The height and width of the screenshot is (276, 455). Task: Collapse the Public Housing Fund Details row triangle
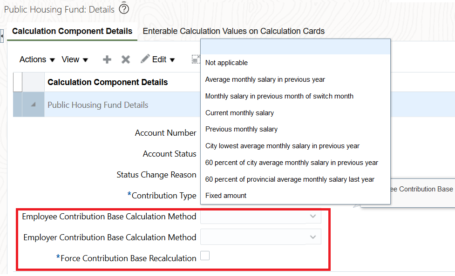(33, 105)
